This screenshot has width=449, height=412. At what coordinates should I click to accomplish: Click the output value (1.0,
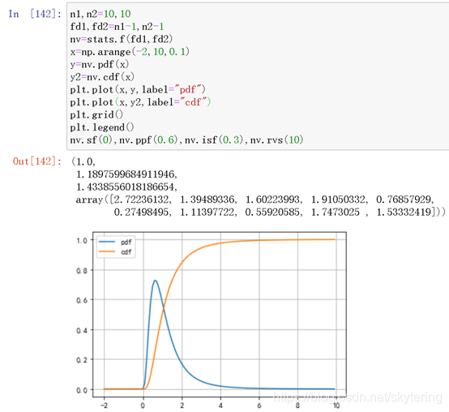pos(83,161)
